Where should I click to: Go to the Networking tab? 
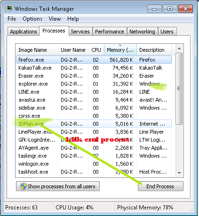coord(142,32)
